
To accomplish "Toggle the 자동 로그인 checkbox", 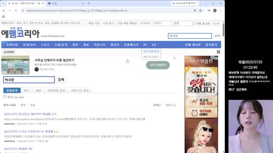I will point(194,24).
